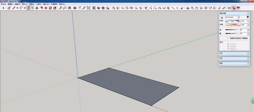Click the time-of-day slider
This screenshot has height=112, width=254.
click(x=232, y=21)
